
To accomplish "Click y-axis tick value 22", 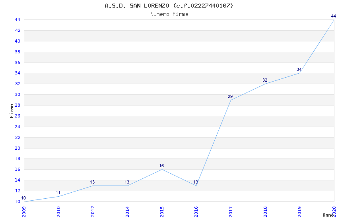I will pyautogui.click(x=17, y=137).
